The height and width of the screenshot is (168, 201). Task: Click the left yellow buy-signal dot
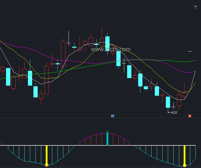pyautogui.click(x=46, y=165)
